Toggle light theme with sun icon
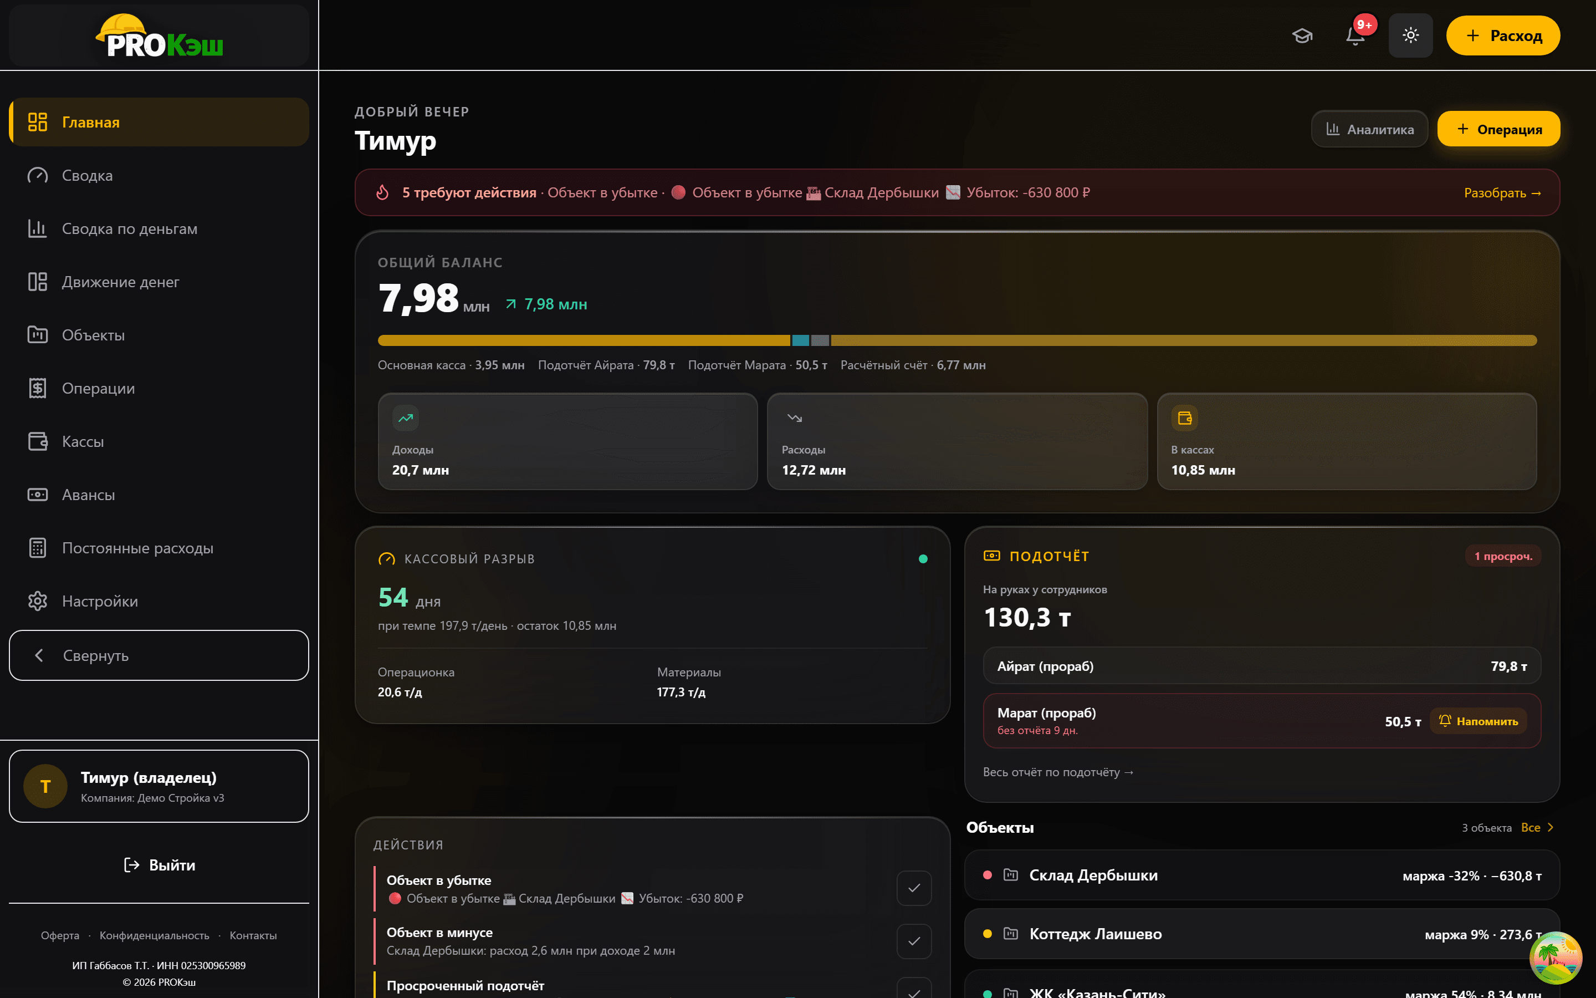 pyautogui.click(x=1410, y=35)
